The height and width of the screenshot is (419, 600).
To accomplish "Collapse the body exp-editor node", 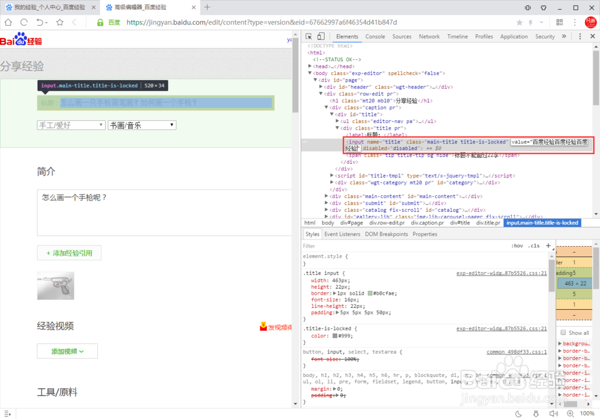I will click(310, 73).
